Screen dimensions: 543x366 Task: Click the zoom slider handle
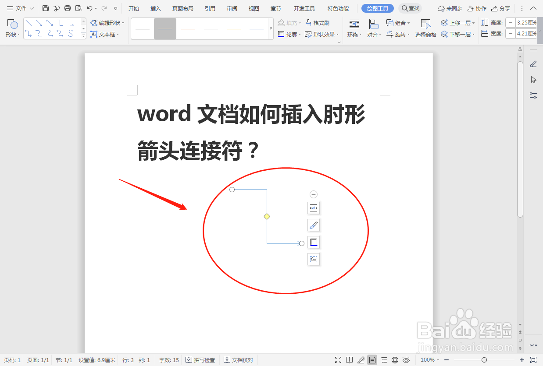pyautogui.click(x=484, y=360)
